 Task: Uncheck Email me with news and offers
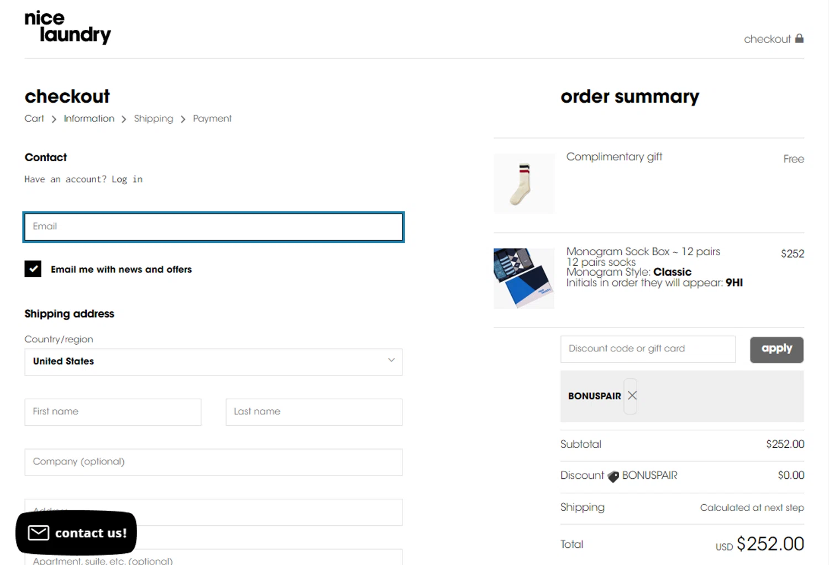tap(33, 269)
